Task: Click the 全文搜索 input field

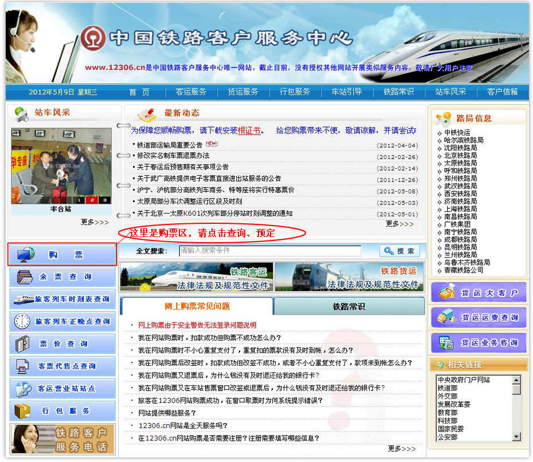Action: pos(270,251)
